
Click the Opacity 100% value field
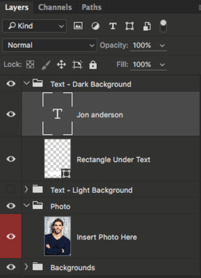click(142, 45)
